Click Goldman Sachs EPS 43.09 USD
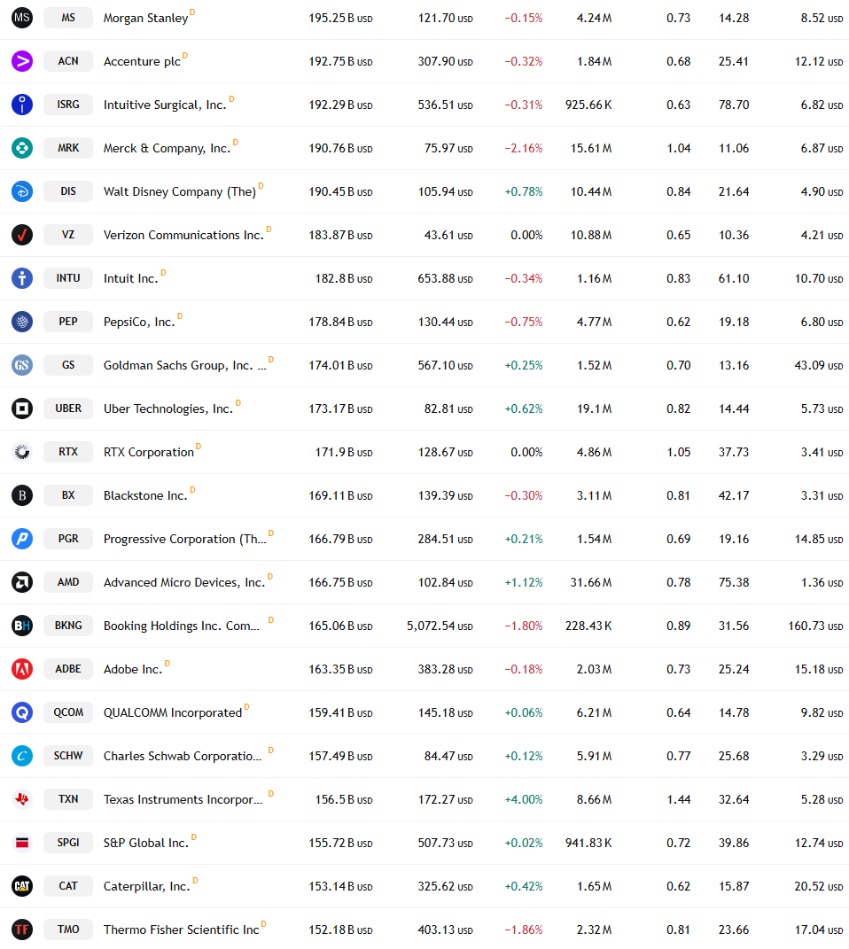Screen dimensions: 849x949 (819, 366)
